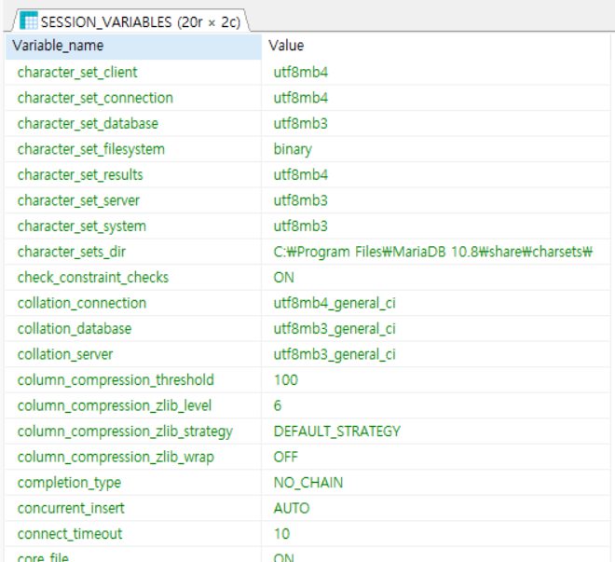Viewport: 615px width, 562px height.
Task: Select the character_set_system cell
Action: (133, 226)
